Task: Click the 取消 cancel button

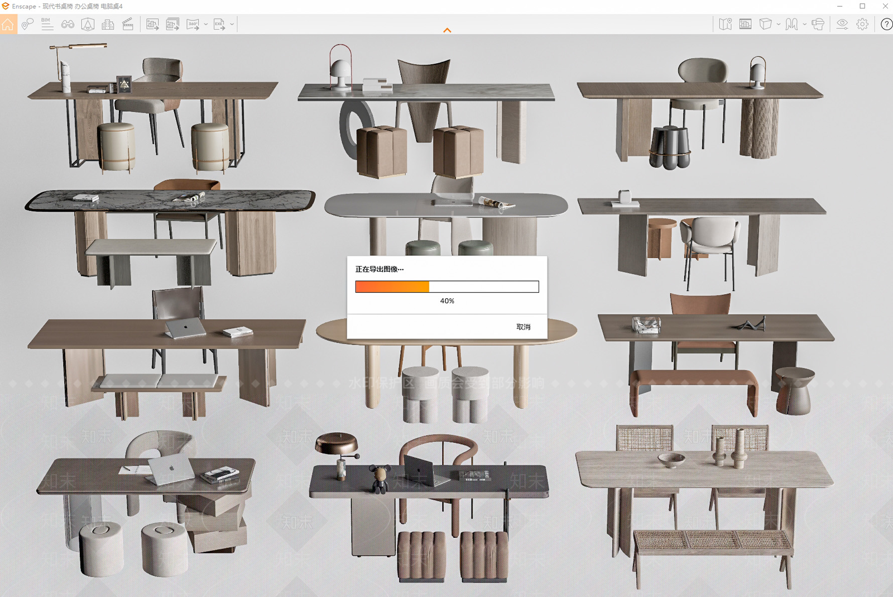Action: 524,327
